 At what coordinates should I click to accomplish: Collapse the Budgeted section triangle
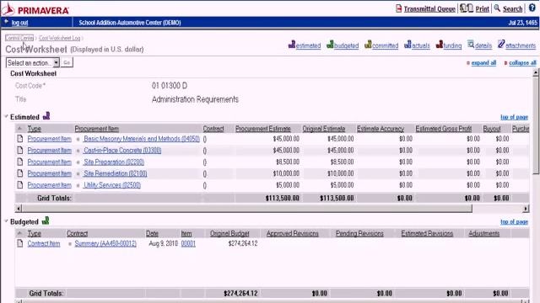pyautogui.click(x=6, y=221)
